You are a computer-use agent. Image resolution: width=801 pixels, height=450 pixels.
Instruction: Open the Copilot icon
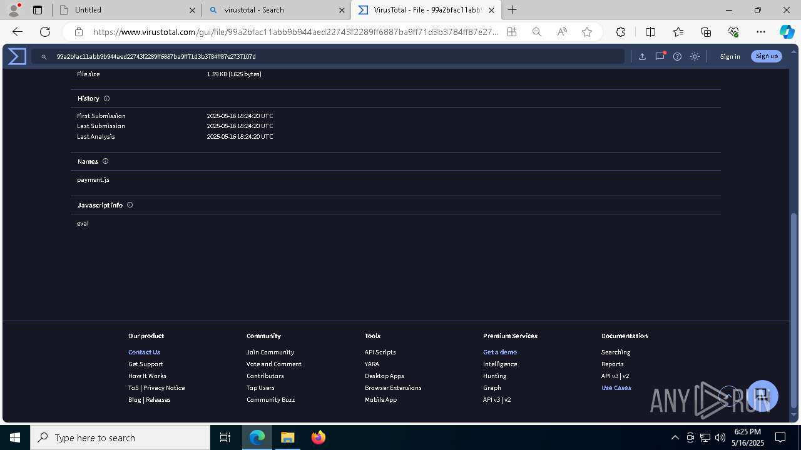coord(787,32)
